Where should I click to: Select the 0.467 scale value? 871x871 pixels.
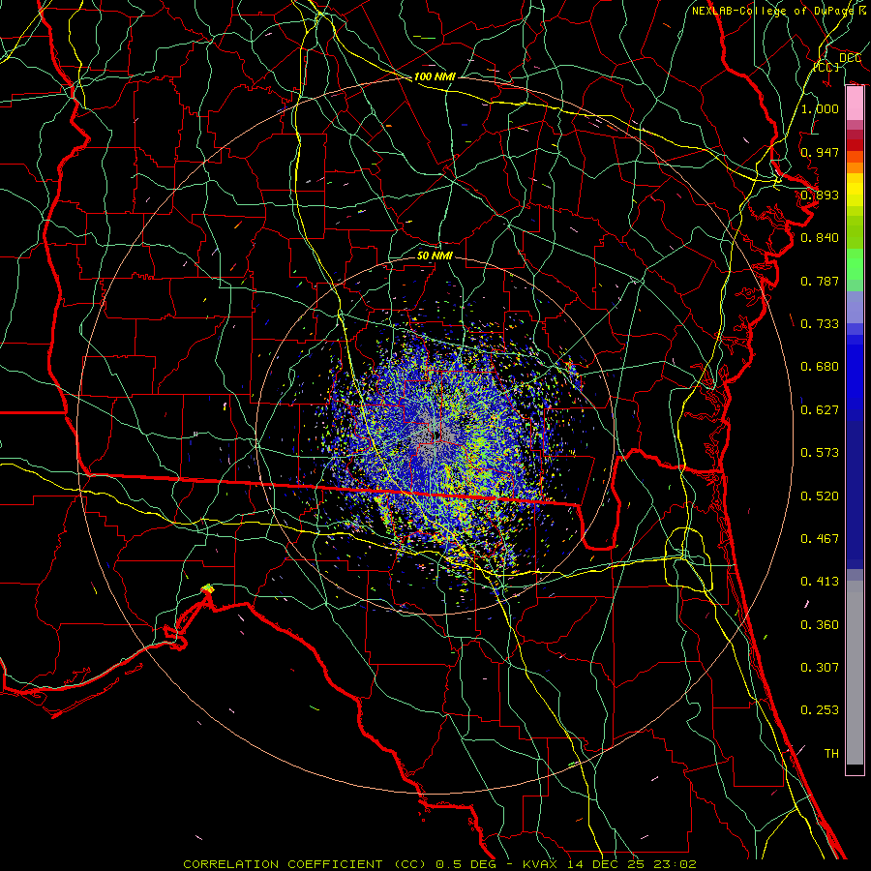pos(820,539)
